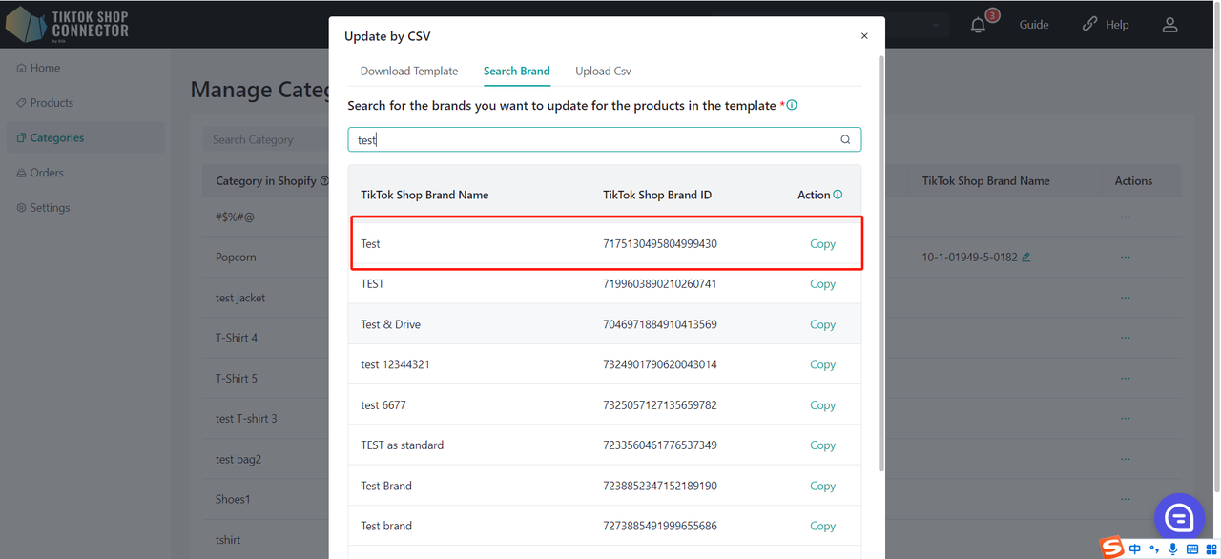
Task: Switch to the Download Template tab
Action: [x=409, y=71]
